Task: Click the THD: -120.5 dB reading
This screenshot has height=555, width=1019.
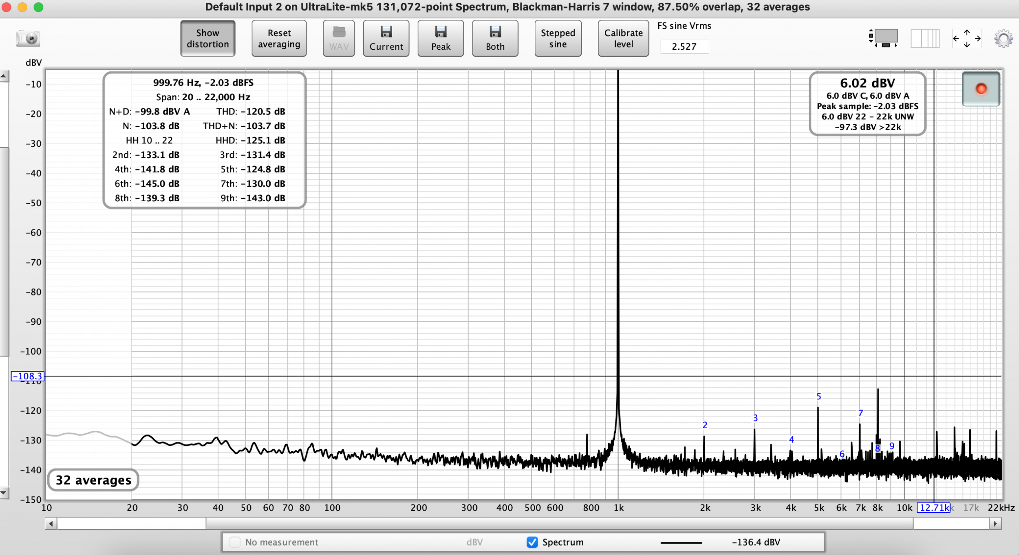Action: (251, 112)
